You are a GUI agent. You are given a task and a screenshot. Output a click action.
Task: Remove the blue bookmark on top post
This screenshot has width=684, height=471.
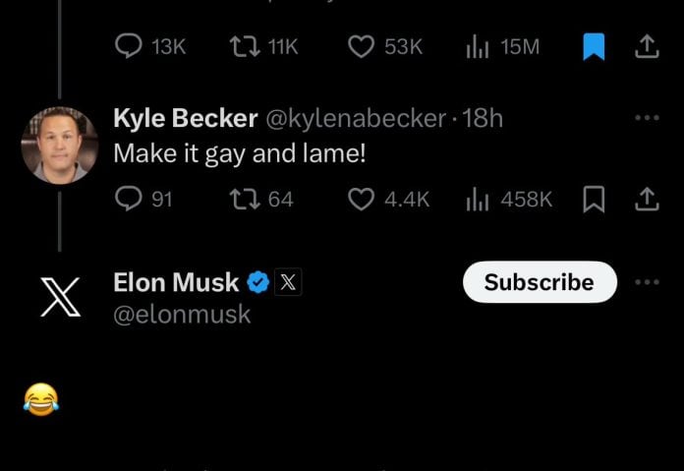pos(594,46)
